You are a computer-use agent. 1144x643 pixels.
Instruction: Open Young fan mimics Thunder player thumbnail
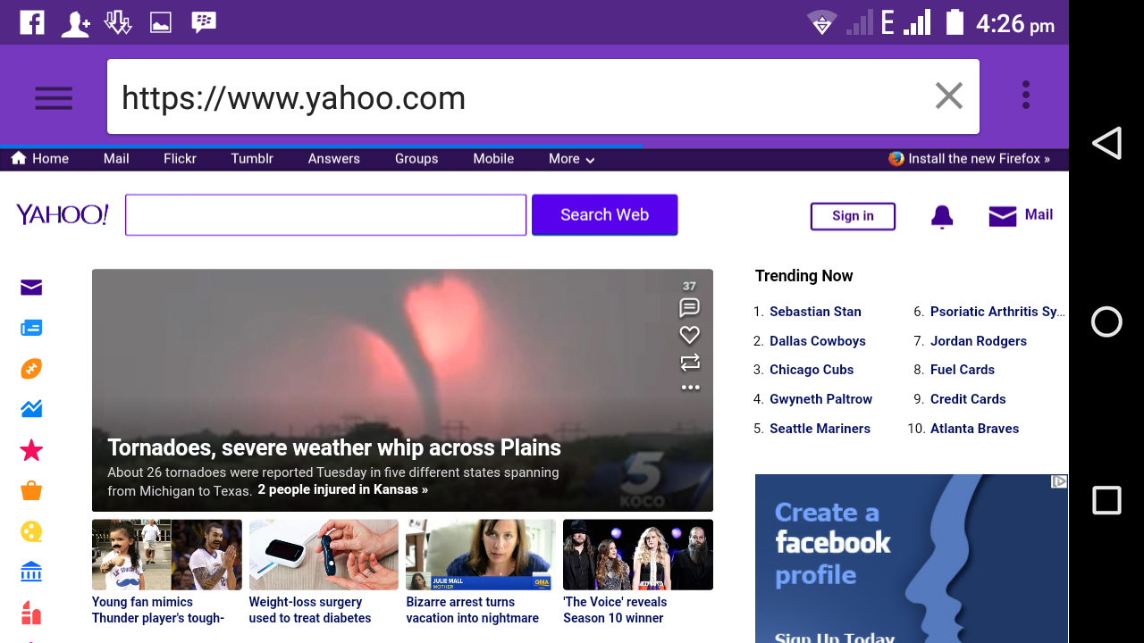[x=166, y=555]
